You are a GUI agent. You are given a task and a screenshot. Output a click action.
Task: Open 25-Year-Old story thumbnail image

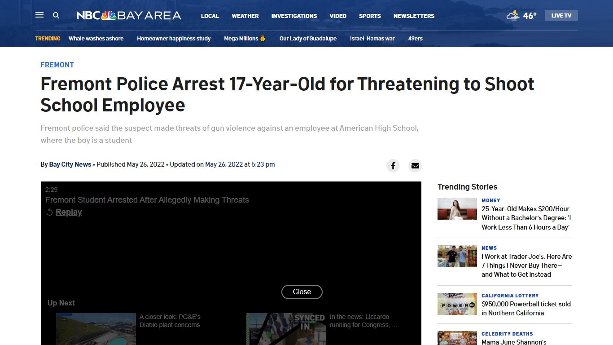(x=457, y=209)
